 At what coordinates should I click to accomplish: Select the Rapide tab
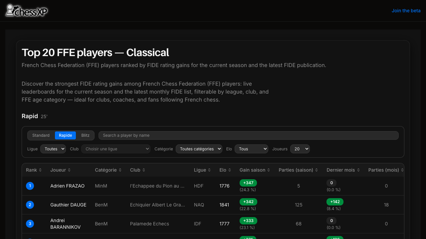tap(66, 135)
